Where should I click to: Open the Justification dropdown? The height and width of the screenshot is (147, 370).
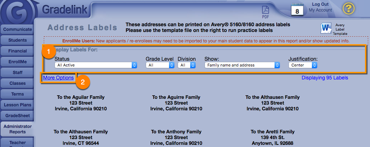pyautogui.click(x=303, y=65)
